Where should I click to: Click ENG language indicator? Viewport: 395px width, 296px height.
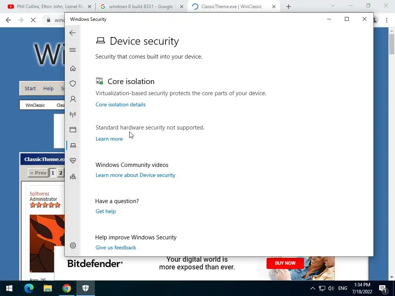tap(343, 288)
